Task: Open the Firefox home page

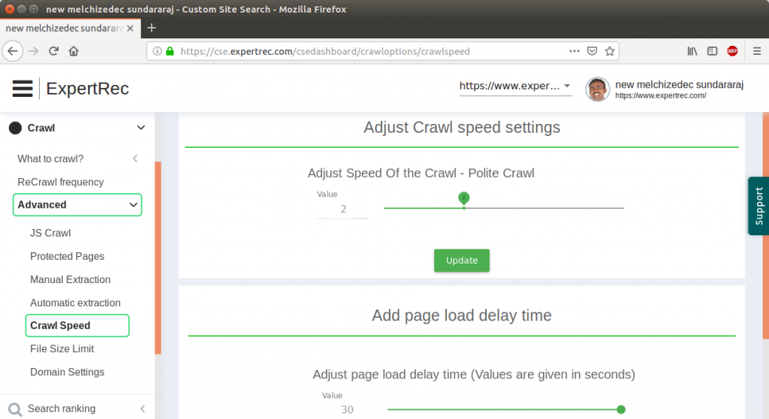Action: tap(74, 51)
